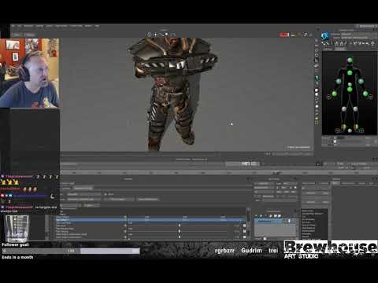Select the screen-left wrist effector
This screenshot has height=283, width=378.
pyautogui.click(x=334, y=94)
